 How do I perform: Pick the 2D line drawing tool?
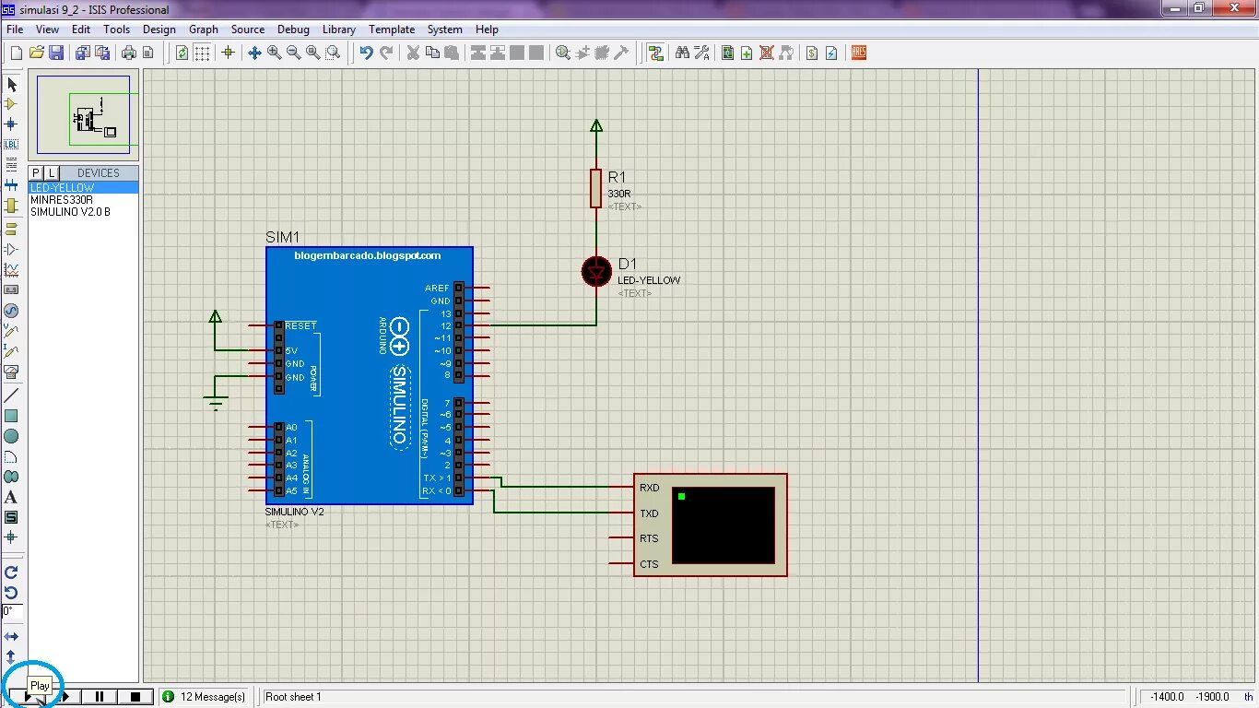click(12, 395)
